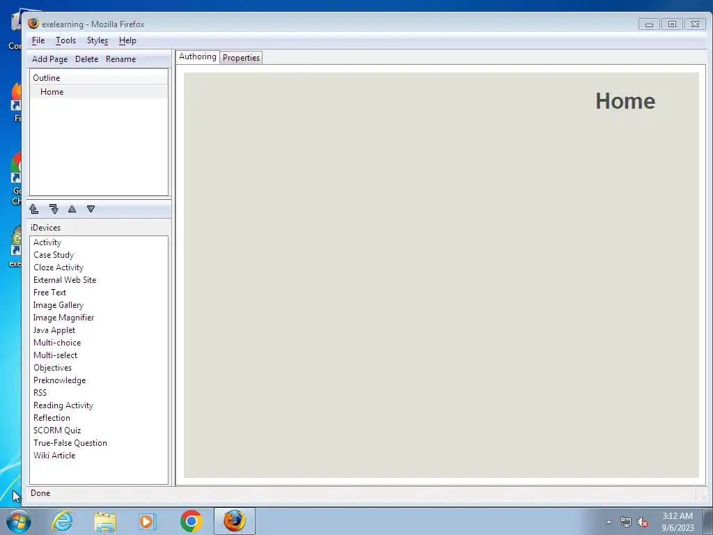Open the File menu

point(38,40)
